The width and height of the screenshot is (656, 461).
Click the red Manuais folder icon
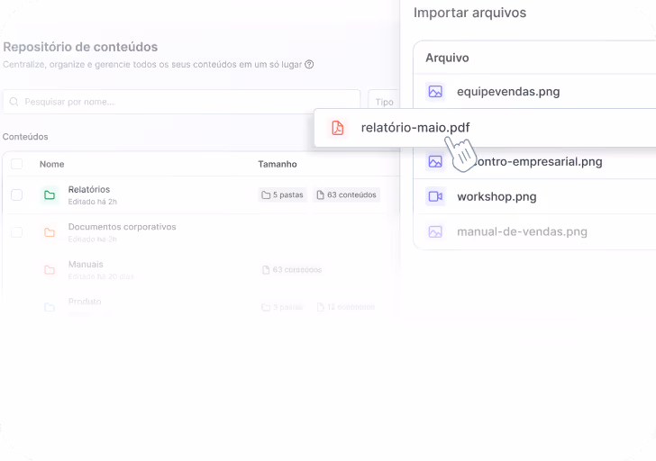pos(50,269)
